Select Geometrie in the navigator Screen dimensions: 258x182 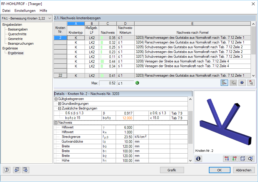coord(15,39)
